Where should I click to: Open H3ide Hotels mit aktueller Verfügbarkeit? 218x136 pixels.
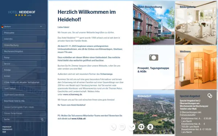point(24,82)
